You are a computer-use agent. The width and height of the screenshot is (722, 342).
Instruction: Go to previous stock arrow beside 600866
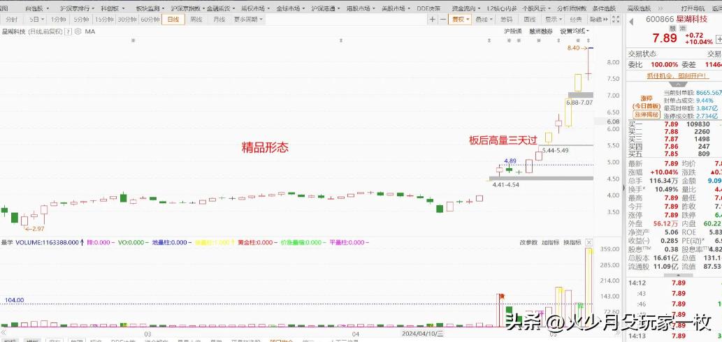631,22
